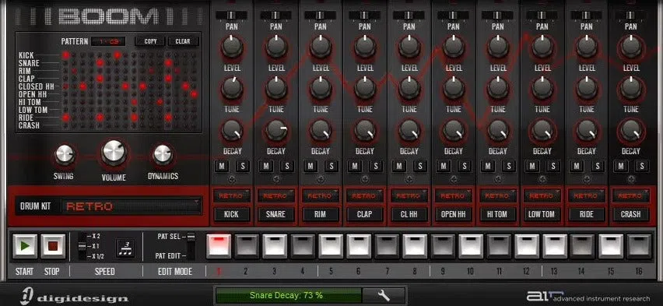Click the Pat Sel / Pat Edit mode switch

[x=191, y=246]
